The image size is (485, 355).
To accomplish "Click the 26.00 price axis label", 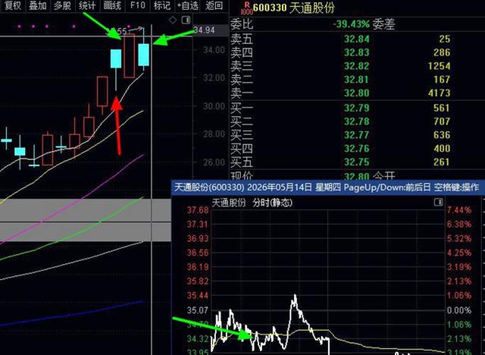I will click(x=214, y=162).
